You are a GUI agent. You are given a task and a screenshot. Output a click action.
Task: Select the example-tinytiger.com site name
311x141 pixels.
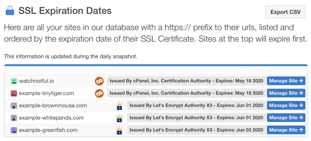tap(46, 93)
